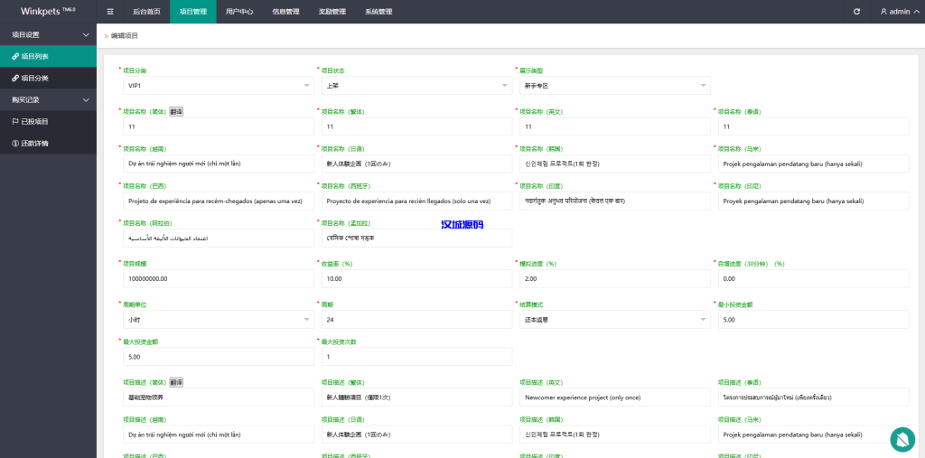Collapse the 项目设置 sidebar group
Screen dimensions: 925x458
86,34
